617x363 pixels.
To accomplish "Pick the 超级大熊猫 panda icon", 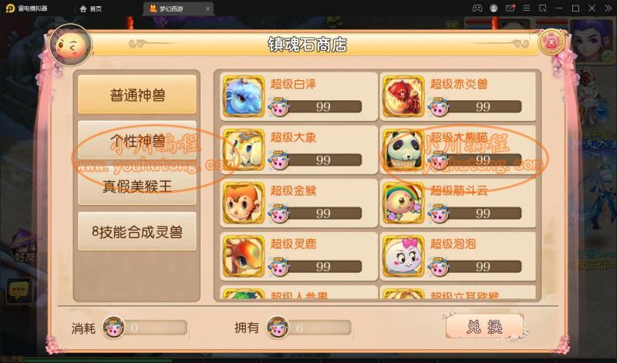I will click(403, 150).
